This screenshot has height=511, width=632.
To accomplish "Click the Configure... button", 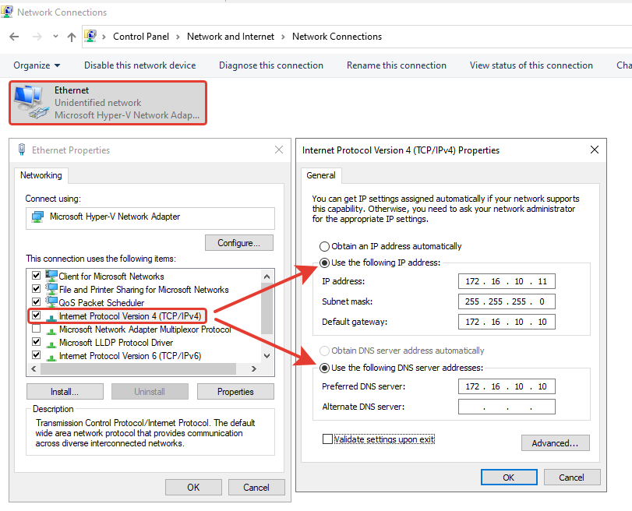I will tap(239, 243).
